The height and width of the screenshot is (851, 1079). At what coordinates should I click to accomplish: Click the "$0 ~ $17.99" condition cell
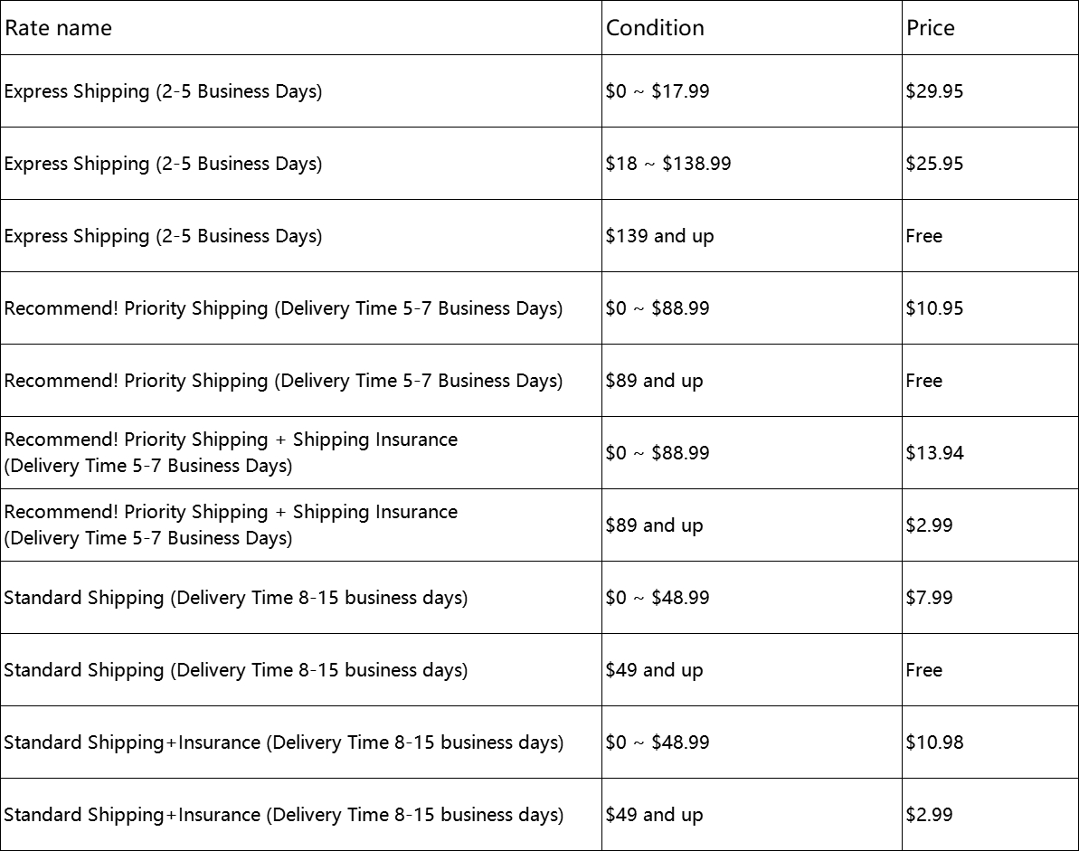(x=658, y=91)
